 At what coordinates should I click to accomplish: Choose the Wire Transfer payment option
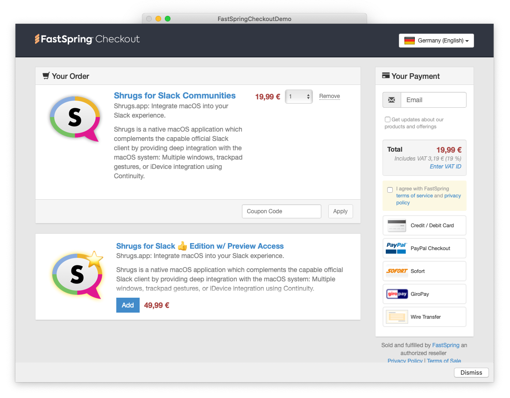point(425,317)
